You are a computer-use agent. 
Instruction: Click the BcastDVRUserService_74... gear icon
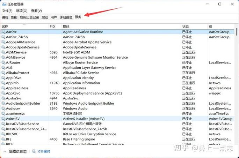coord(3,129)
